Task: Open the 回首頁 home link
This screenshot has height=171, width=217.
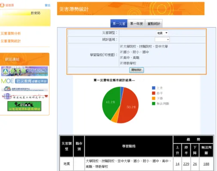Action: point(9,5)
